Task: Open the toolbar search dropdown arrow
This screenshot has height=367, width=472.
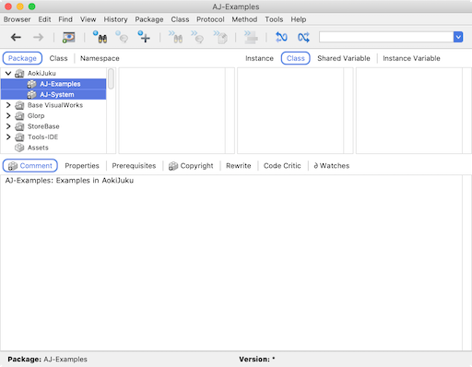Action: pos(458,37)
